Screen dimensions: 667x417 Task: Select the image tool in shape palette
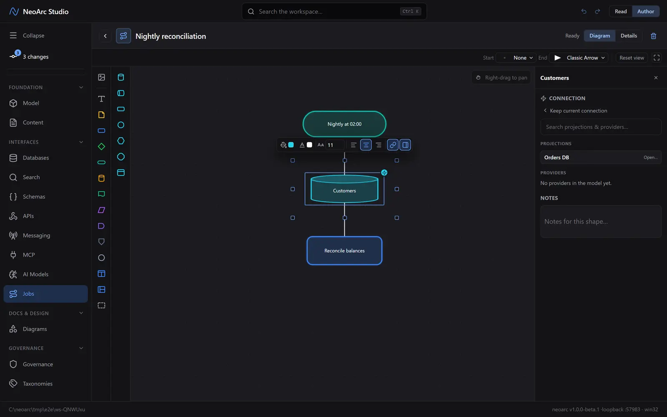tap(101, 77)
